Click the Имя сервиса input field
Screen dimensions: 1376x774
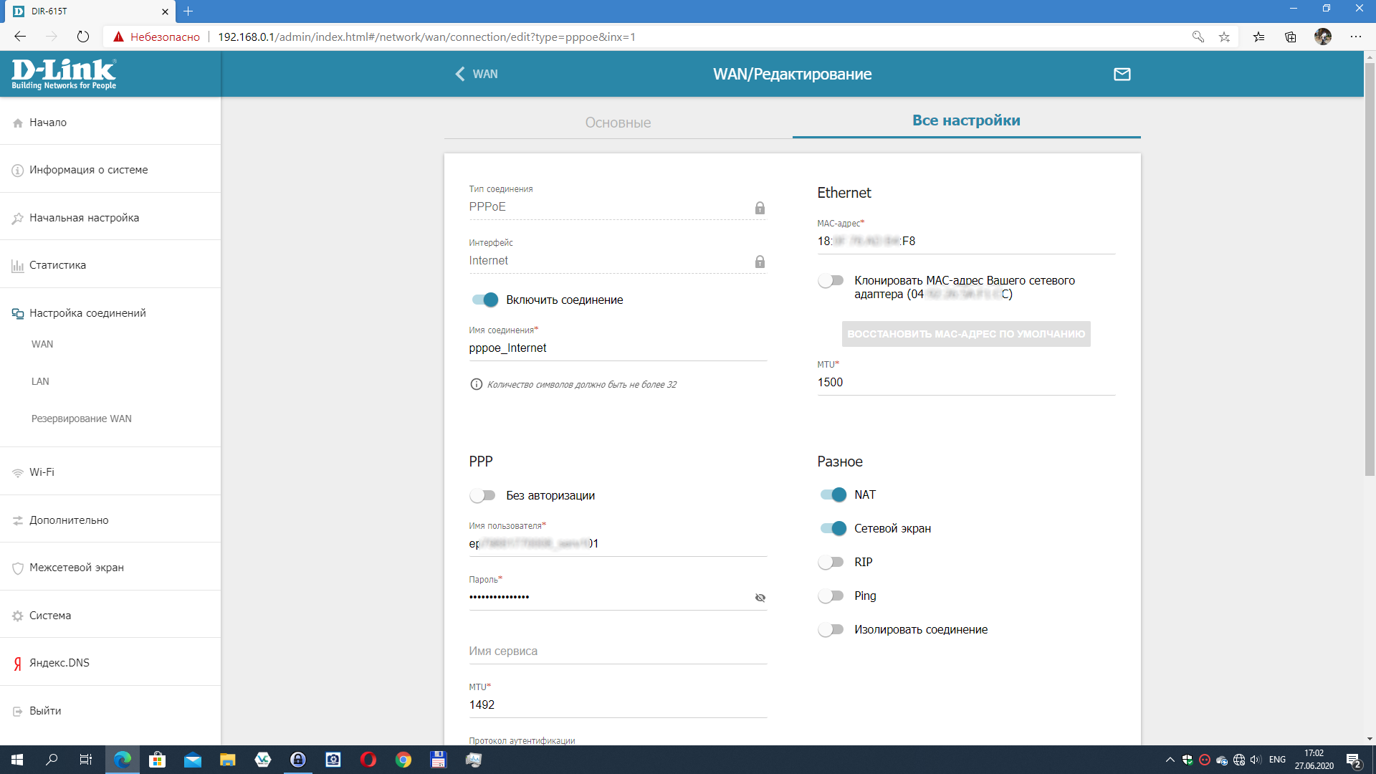[x=617, y=651]
